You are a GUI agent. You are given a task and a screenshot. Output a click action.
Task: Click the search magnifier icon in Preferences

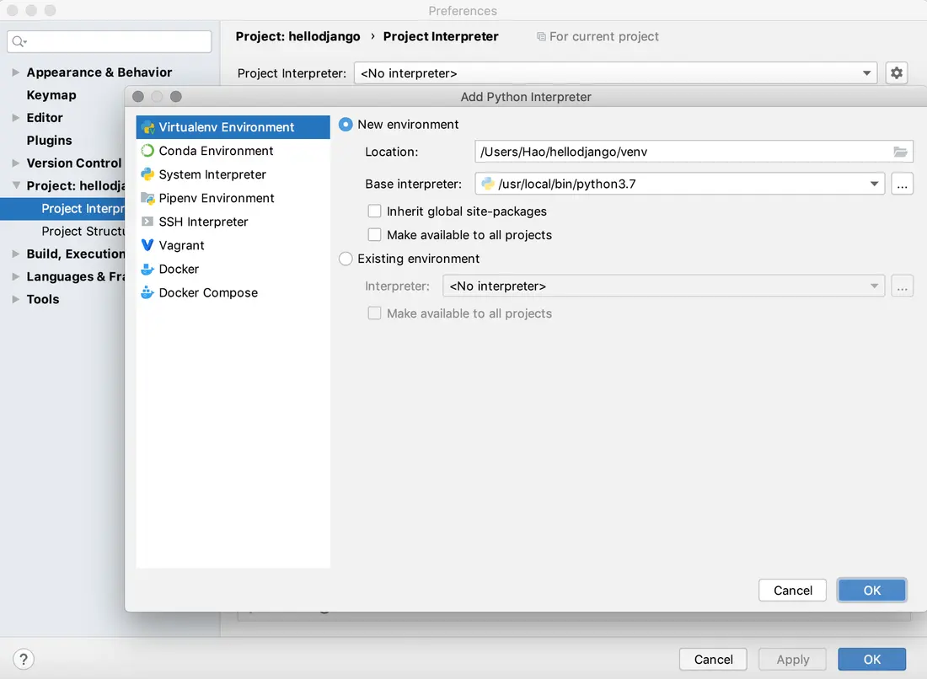click(19, 41)
